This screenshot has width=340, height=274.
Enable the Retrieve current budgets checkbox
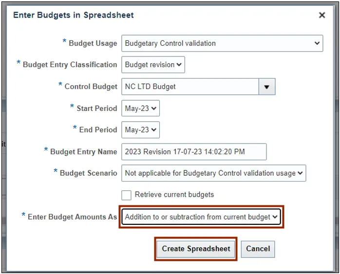pyautogui.click(x=127, y=195)
